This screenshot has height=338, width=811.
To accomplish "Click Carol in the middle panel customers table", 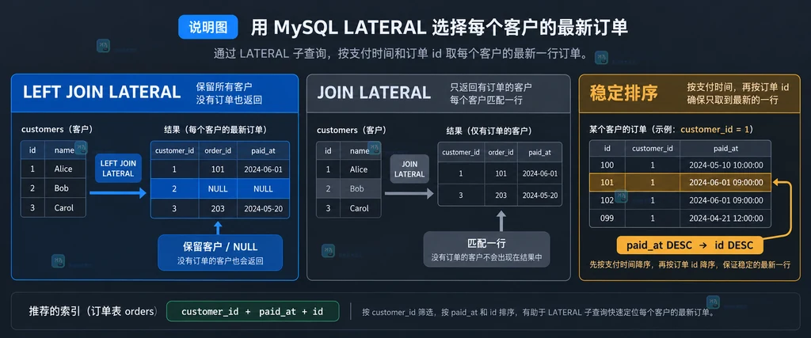I will pos(359,208).
